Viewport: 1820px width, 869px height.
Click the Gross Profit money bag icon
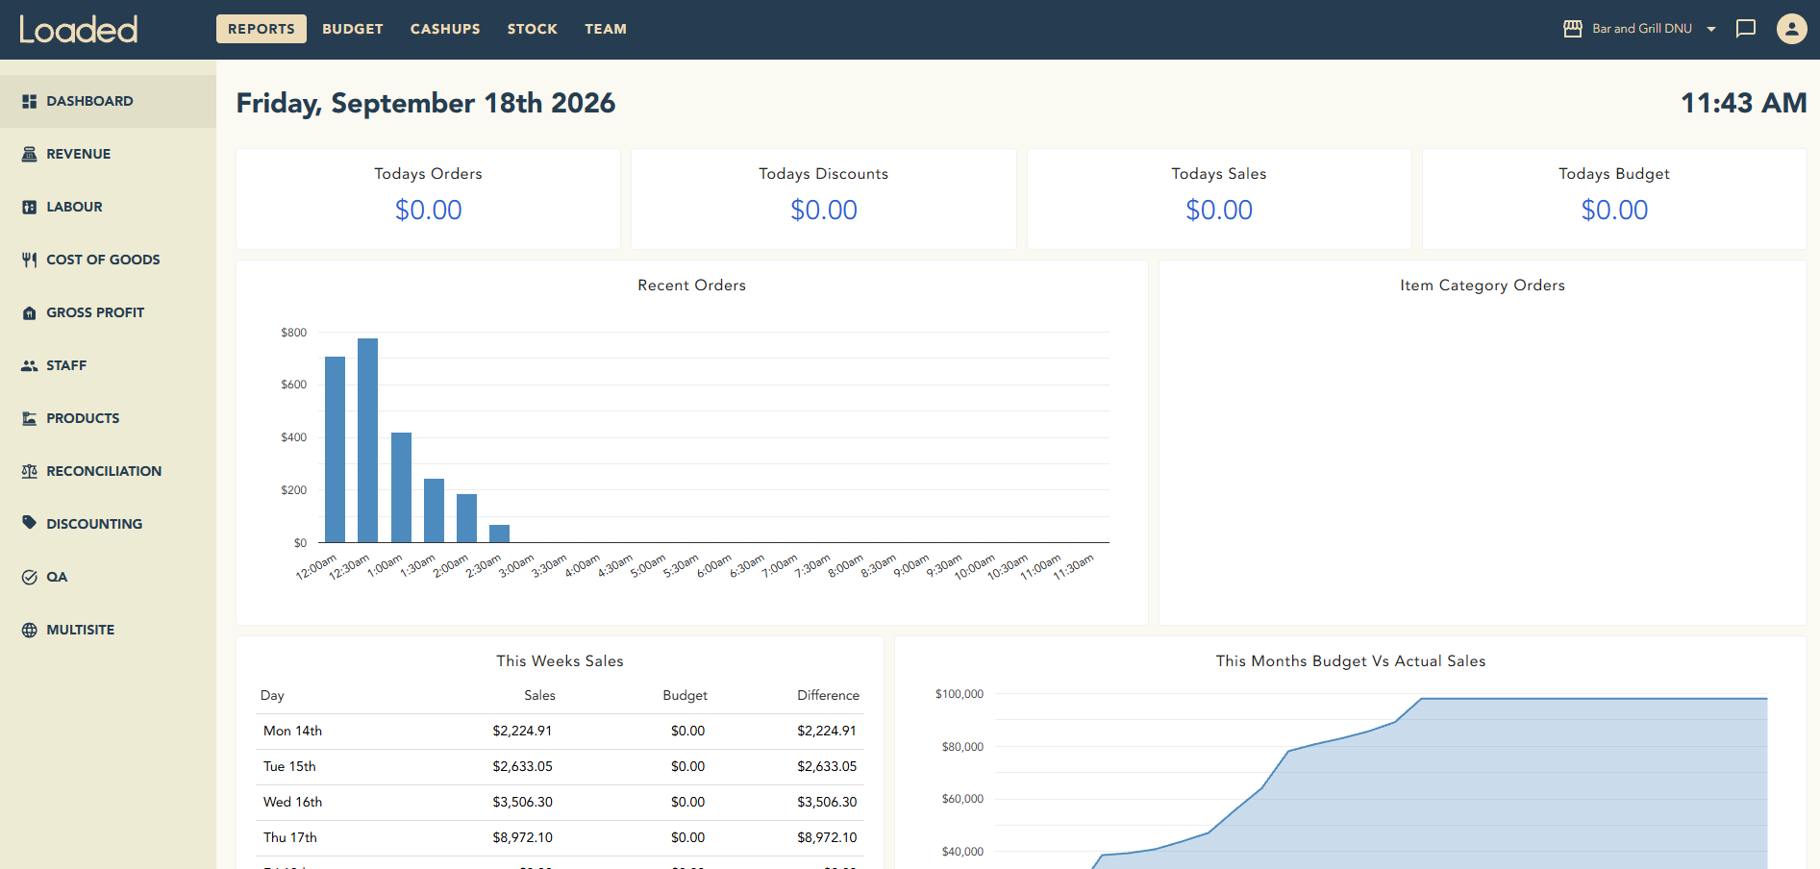click(x=30, y=312)
